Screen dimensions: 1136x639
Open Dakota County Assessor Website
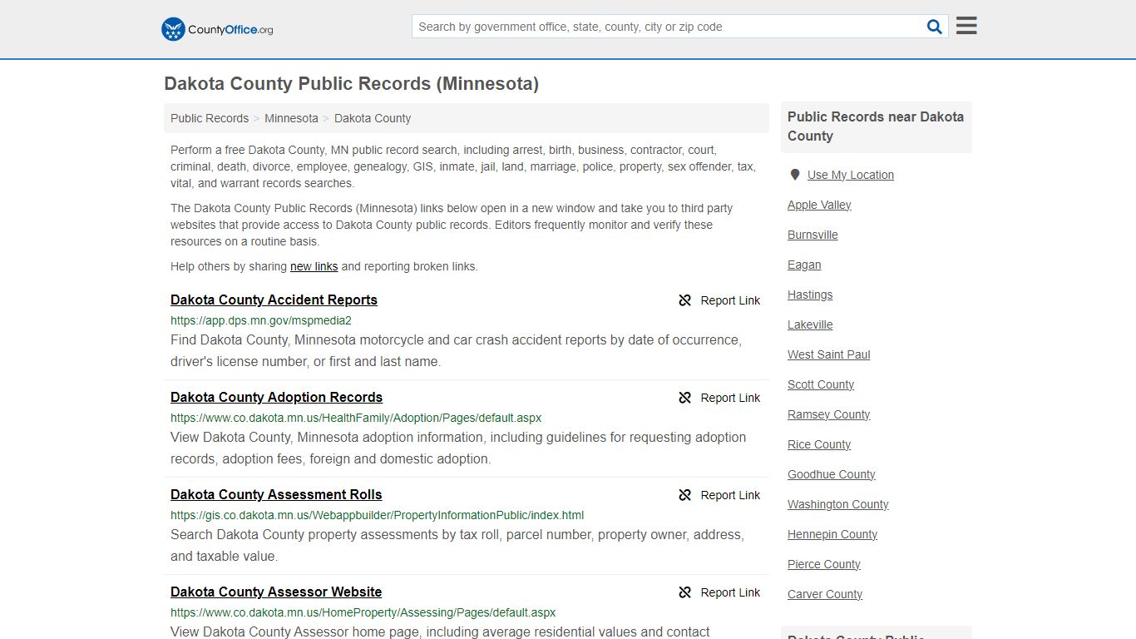(276, 592)
